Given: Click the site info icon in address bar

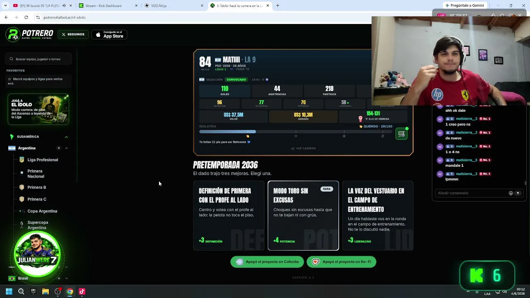Looking at the screenshot, I should pyautogui.click(x=38, y=17).
